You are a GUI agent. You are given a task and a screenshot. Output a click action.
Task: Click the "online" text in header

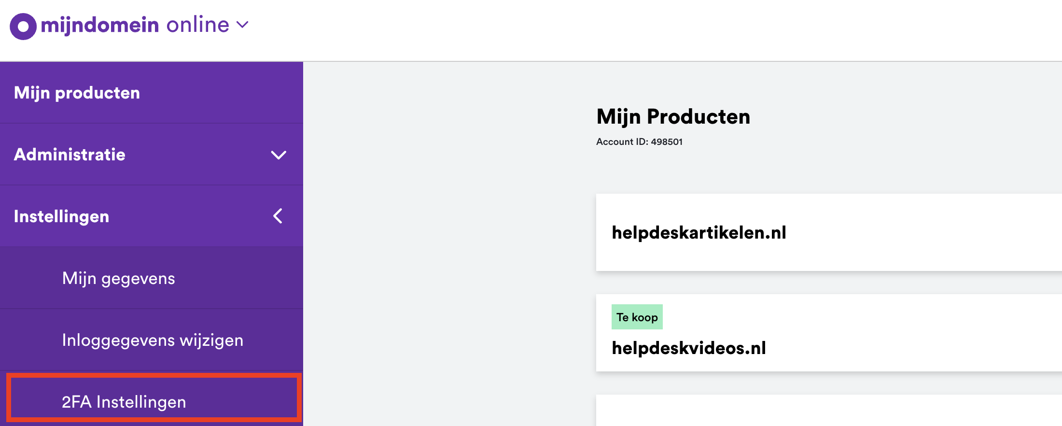coord(197,25)
